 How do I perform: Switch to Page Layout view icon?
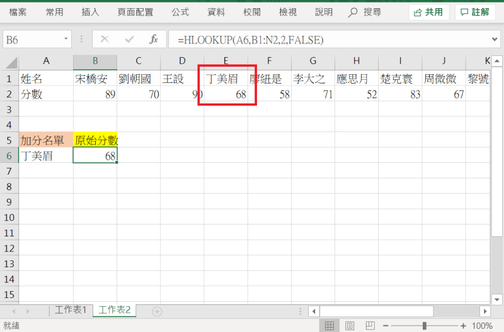click(x=348, y=326)
